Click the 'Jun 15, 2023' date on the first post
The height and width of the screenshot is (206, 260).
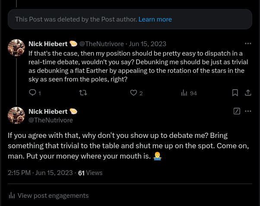coord(147,44)
